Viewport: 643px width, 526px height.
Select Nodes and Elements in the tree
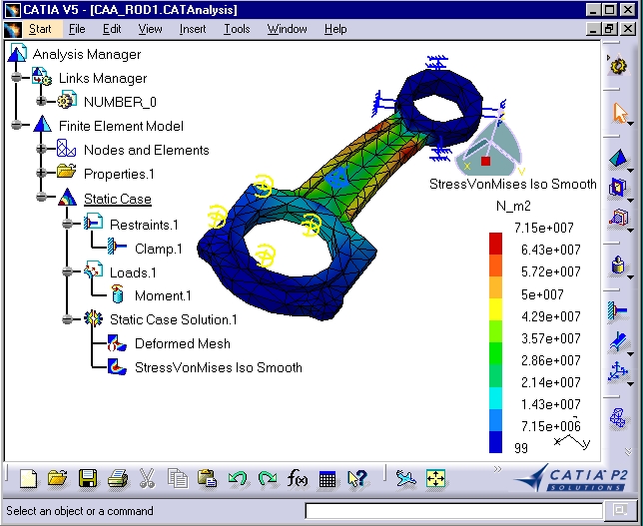(x=147, y=150)
